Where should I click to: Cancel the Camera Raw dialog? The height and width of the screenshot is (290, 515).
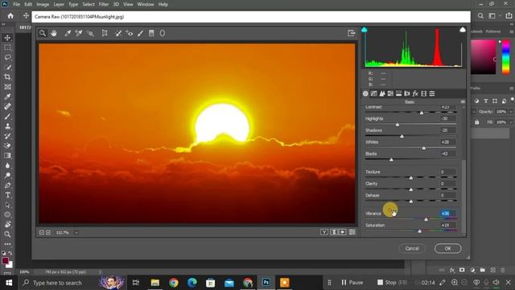coord(412,249)
